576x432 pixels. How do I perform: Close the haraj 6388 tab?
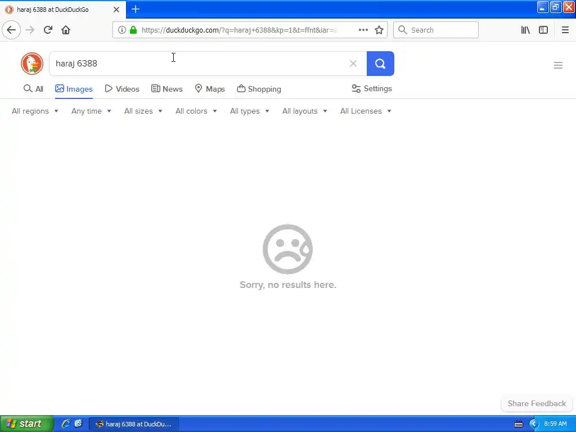(116, 10)
